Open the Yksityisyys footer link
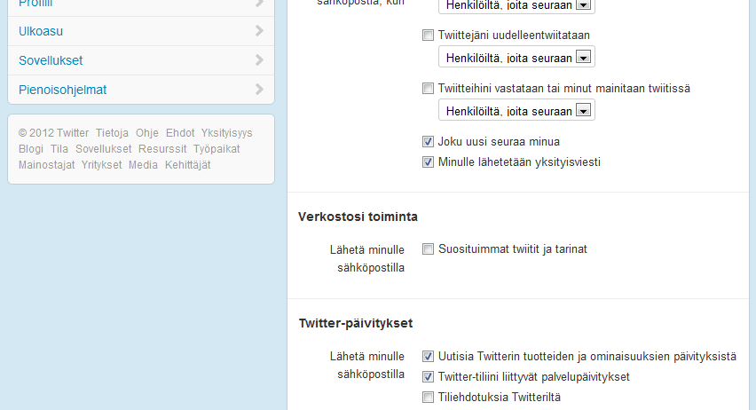Image resolution: width=756 pixels, height=410 pixels. [226, 132]
